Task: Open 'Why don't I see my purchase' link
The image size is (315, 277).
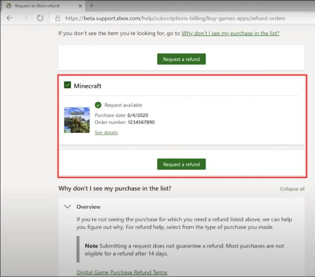Action: (231, 33)
